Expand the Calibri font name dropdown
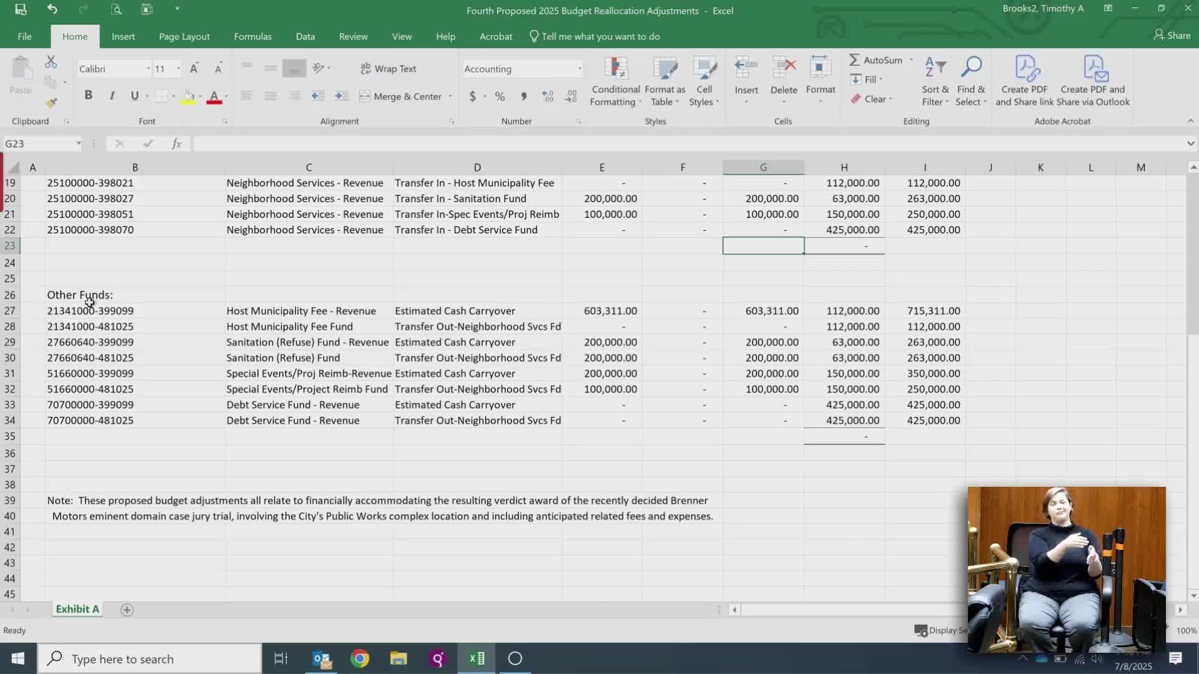This screenshot has height=674, width=1199. point(148,69)
